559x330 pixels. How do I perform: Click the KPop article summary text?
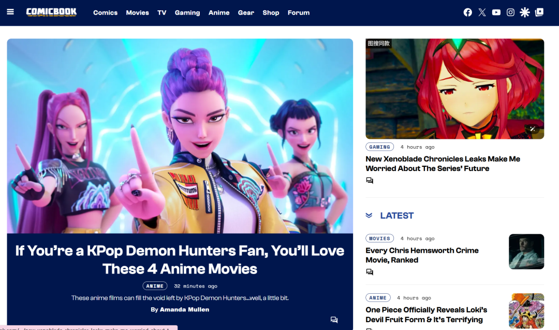pos(180,298)
